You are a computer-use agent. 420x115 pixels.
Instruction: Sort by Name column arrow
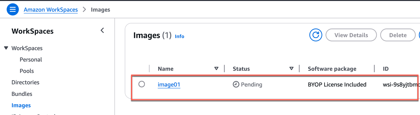pyautogui.click(x=216, y=69)
